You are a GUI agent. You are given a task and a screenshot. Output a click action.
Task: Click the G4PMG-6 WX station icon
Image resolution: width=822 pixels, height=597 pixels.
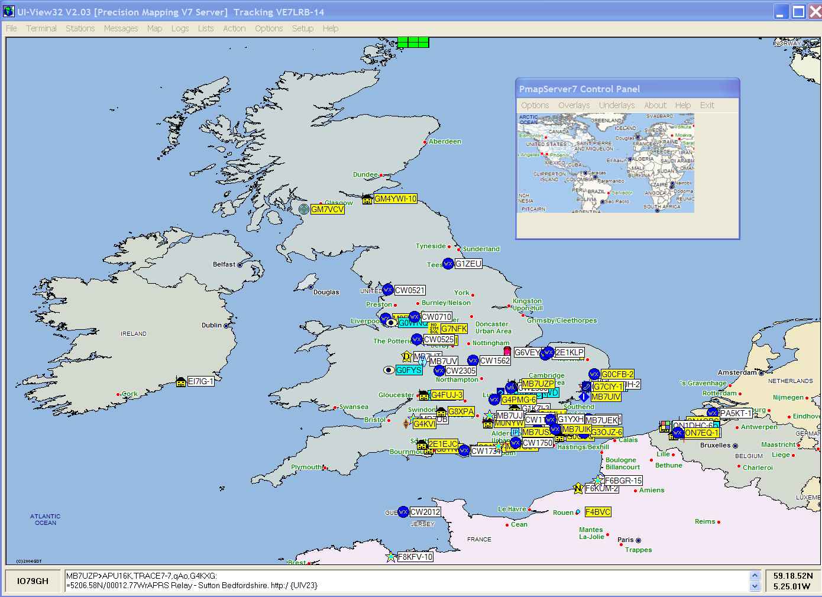click(x=494, y=400)
